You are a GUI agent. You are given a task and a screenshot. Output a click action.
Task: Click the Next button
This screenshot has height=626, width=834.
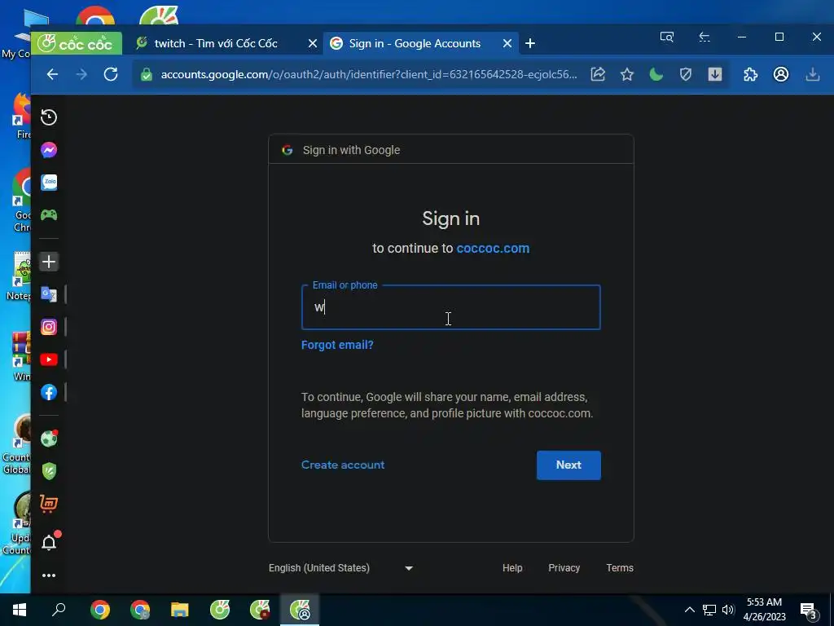coord(568,465)
